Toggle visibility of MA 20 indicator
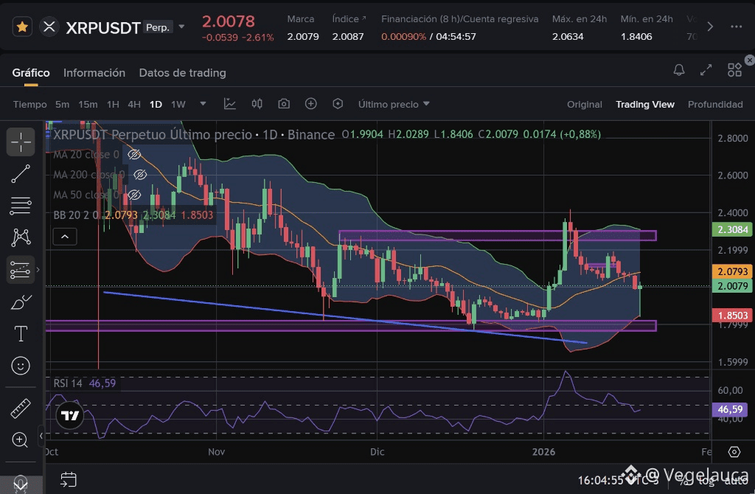This screenshot has width=755, height=494. tap(134, 155)
